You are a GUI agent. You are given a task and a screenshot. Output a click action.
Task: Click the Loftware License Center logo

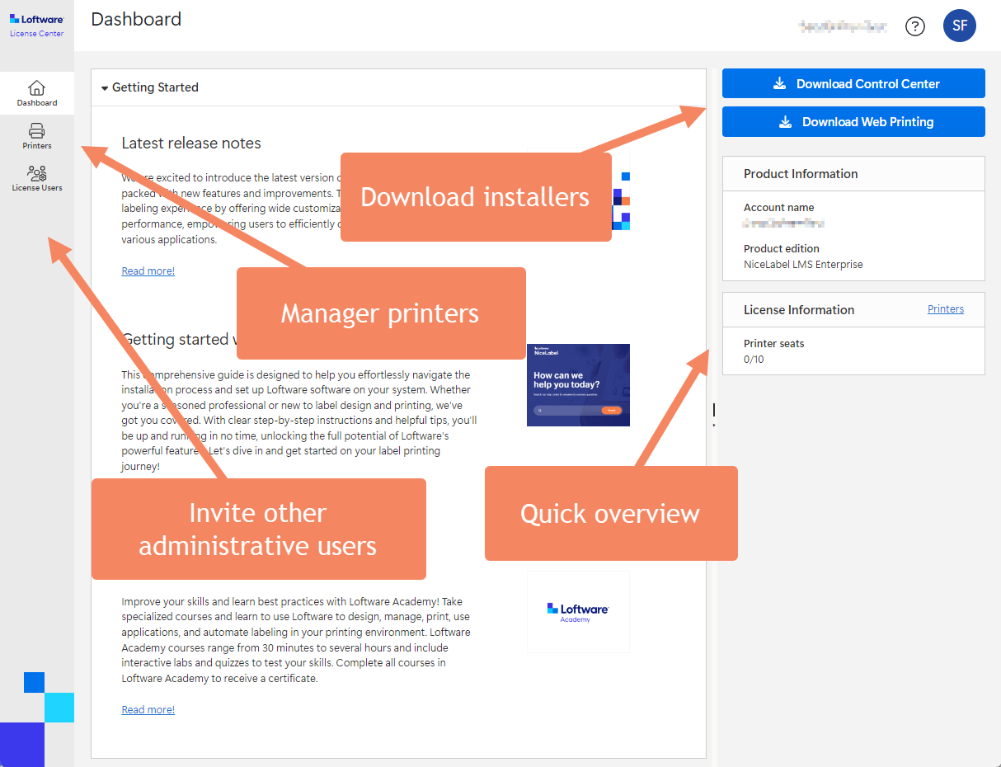(x=37, y=24)
